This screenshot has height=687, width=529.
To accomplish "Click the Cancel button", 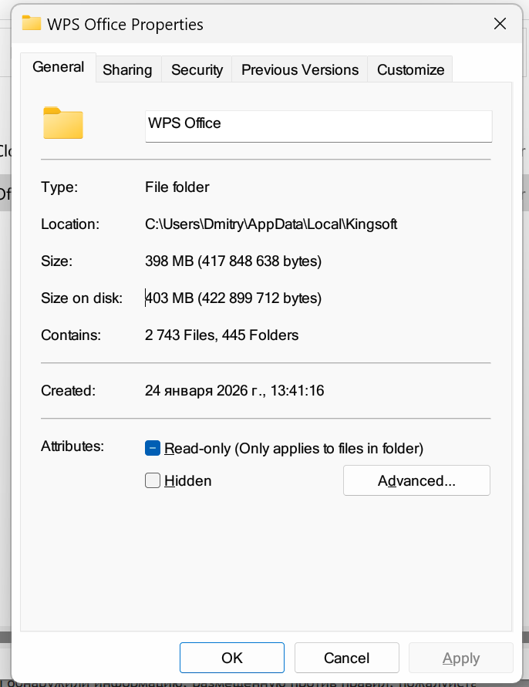I will point(347,658).
